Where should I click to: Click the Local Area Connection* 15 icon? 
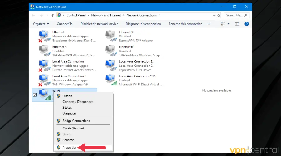click(111, 80)
